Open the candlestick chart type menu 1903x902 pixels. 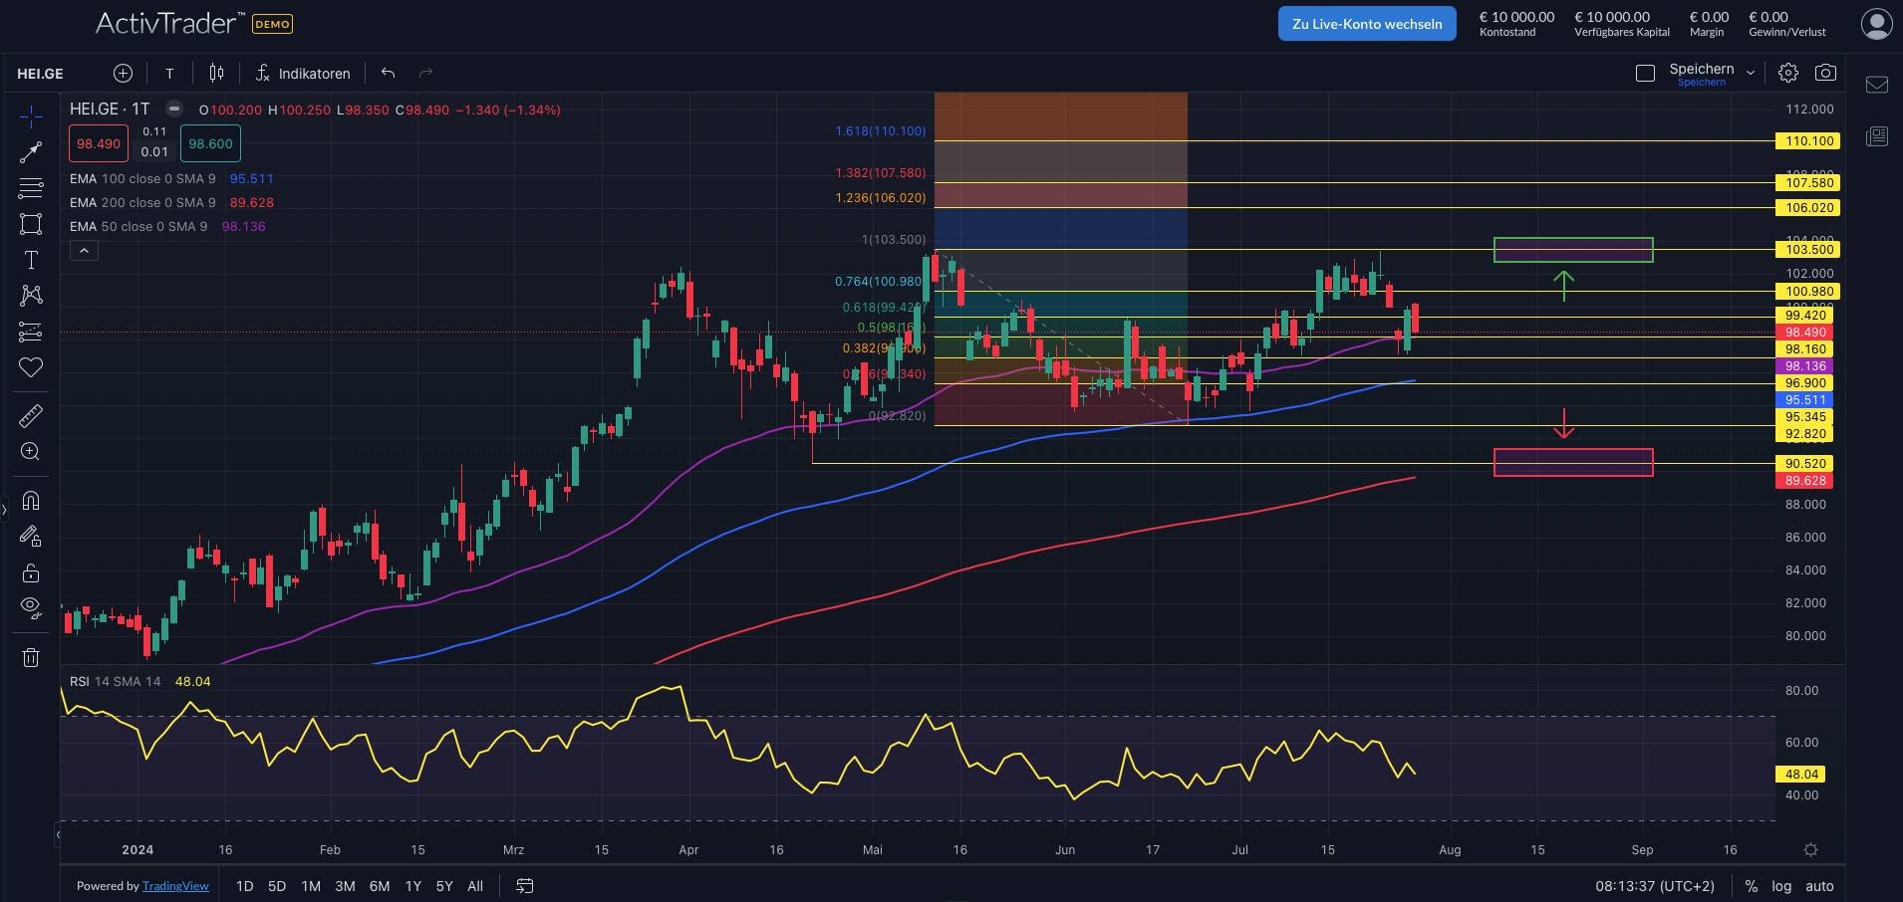(x=216, y=73)
